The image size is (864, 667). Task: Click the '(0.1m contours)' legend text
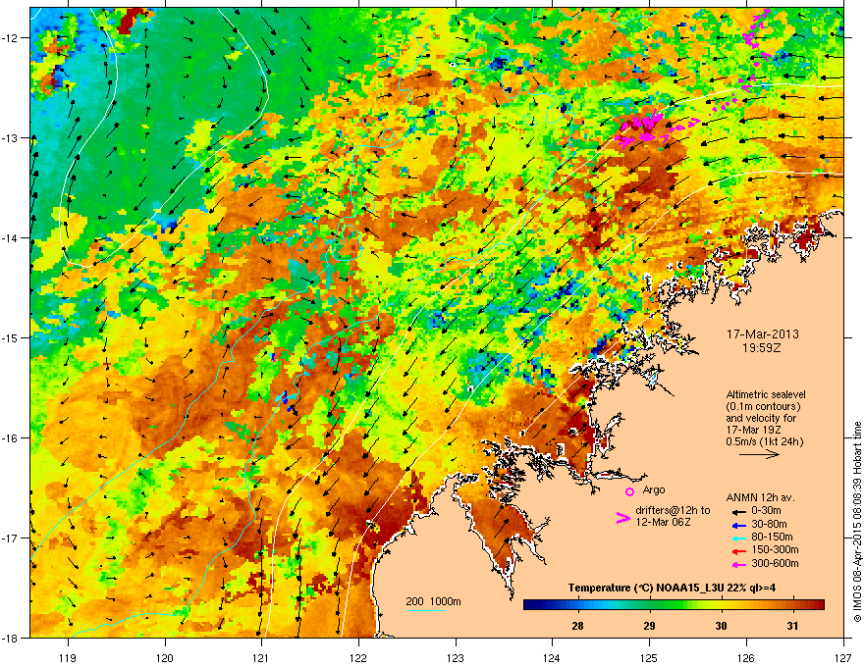pos(763,407)
